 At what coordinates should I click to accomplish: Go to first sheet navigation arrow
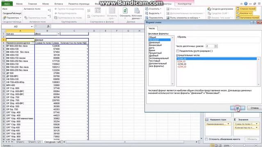pos(3,142)
